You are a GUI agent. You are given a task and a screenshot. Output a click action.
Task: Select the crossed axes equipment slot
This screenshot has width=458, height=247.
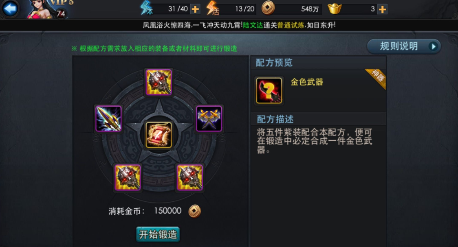[209, 119]
